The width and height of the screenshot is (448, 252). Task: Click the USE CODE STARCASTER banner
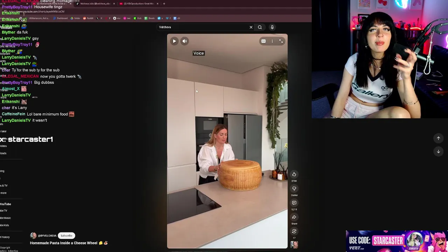[x=397, y=241]
